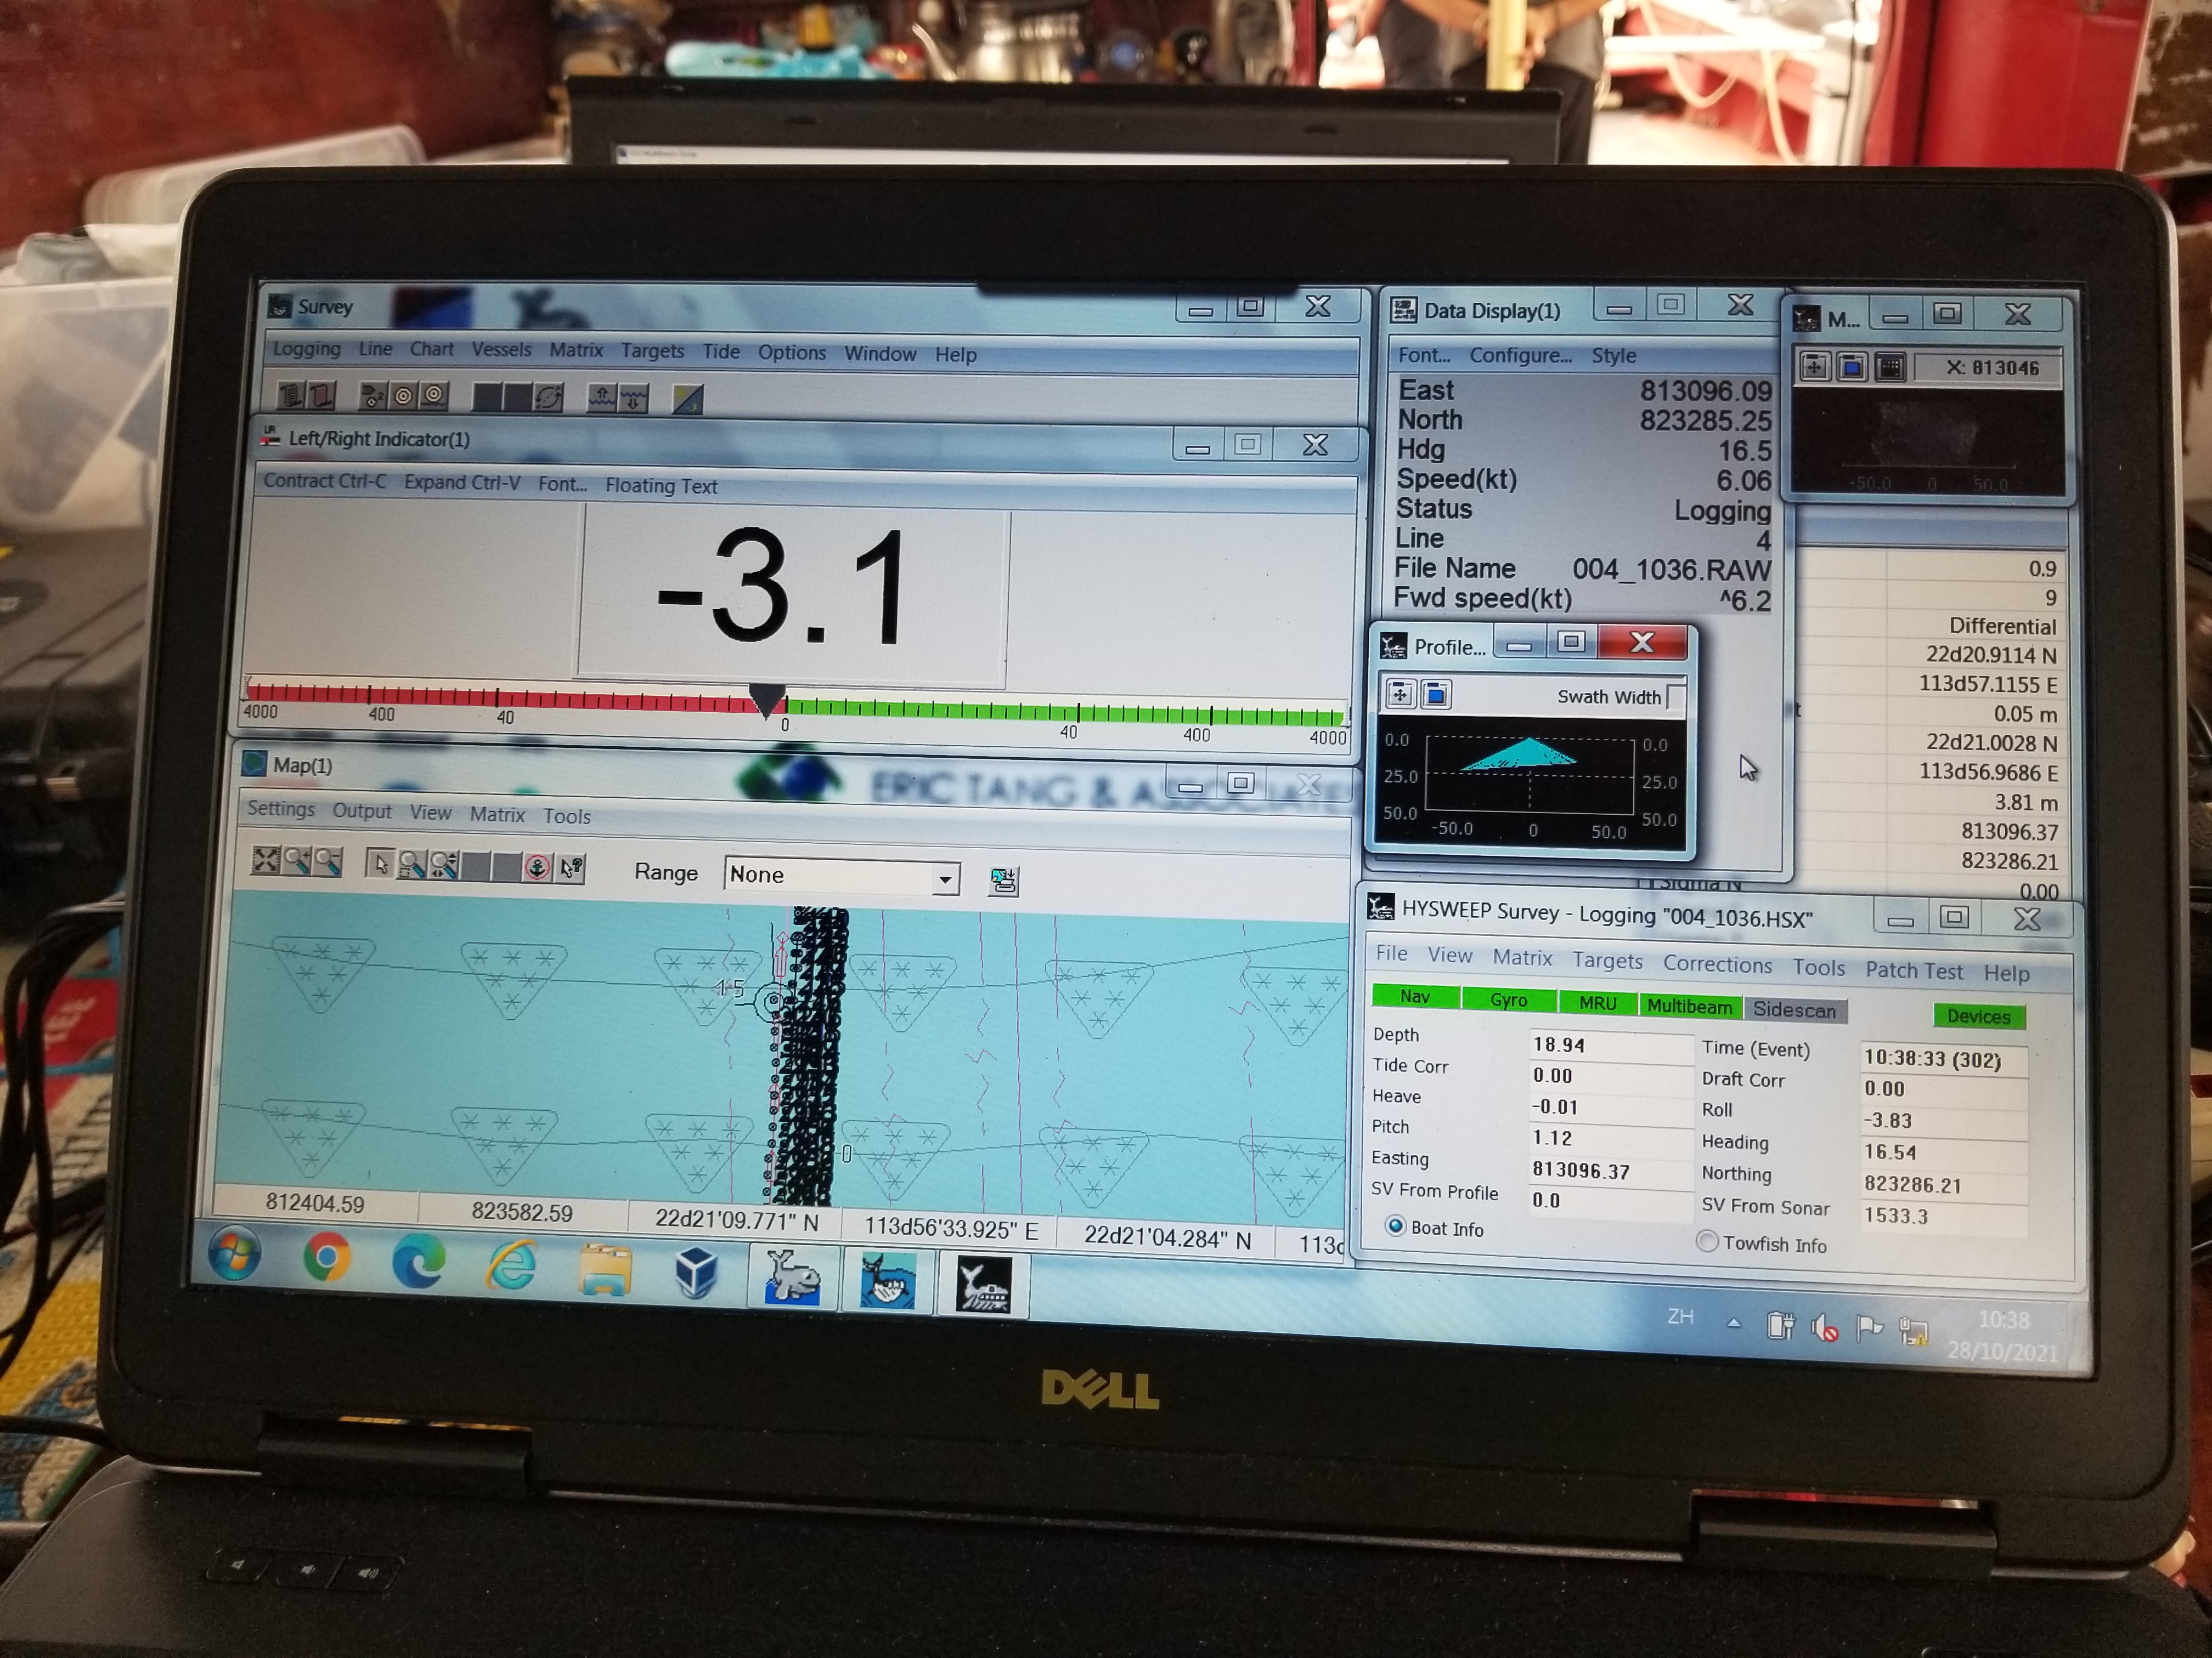Open the Targets menu in Survey
The width and height of the screenshot is (2212, 1658).
pyautogui.click(x=652, y=351)
